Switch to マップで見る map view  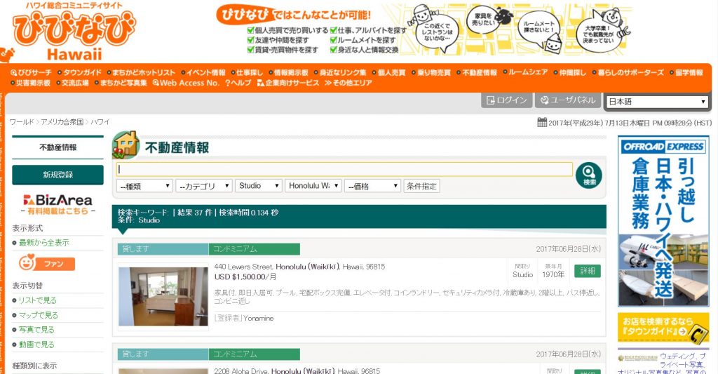click(38, 315)
